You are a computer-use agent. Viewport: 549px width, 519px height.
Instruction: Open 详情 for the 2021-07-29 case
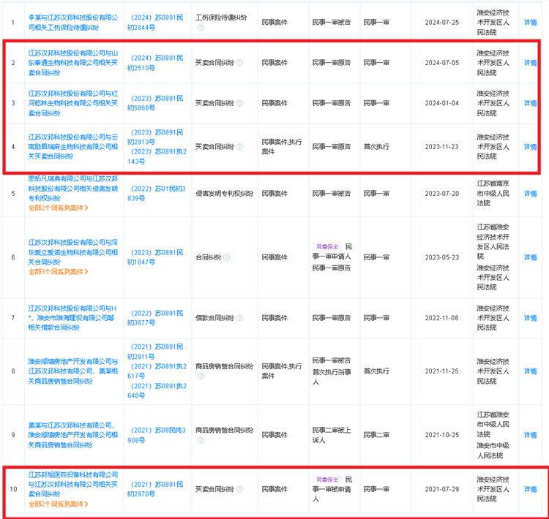[530, 489]
